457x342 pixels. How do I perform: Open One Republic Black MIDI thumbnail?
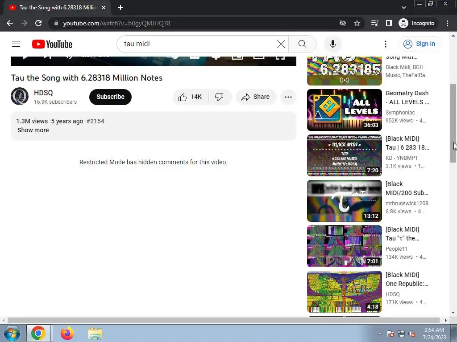click(x=344, y=291)
